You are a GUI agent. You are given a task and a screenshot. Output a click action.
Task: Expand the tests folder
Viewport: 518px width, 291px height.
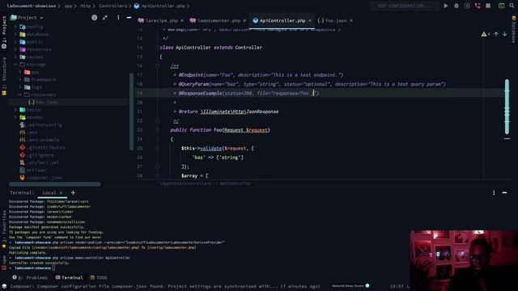pyautogui.click(x=15, y=110)
